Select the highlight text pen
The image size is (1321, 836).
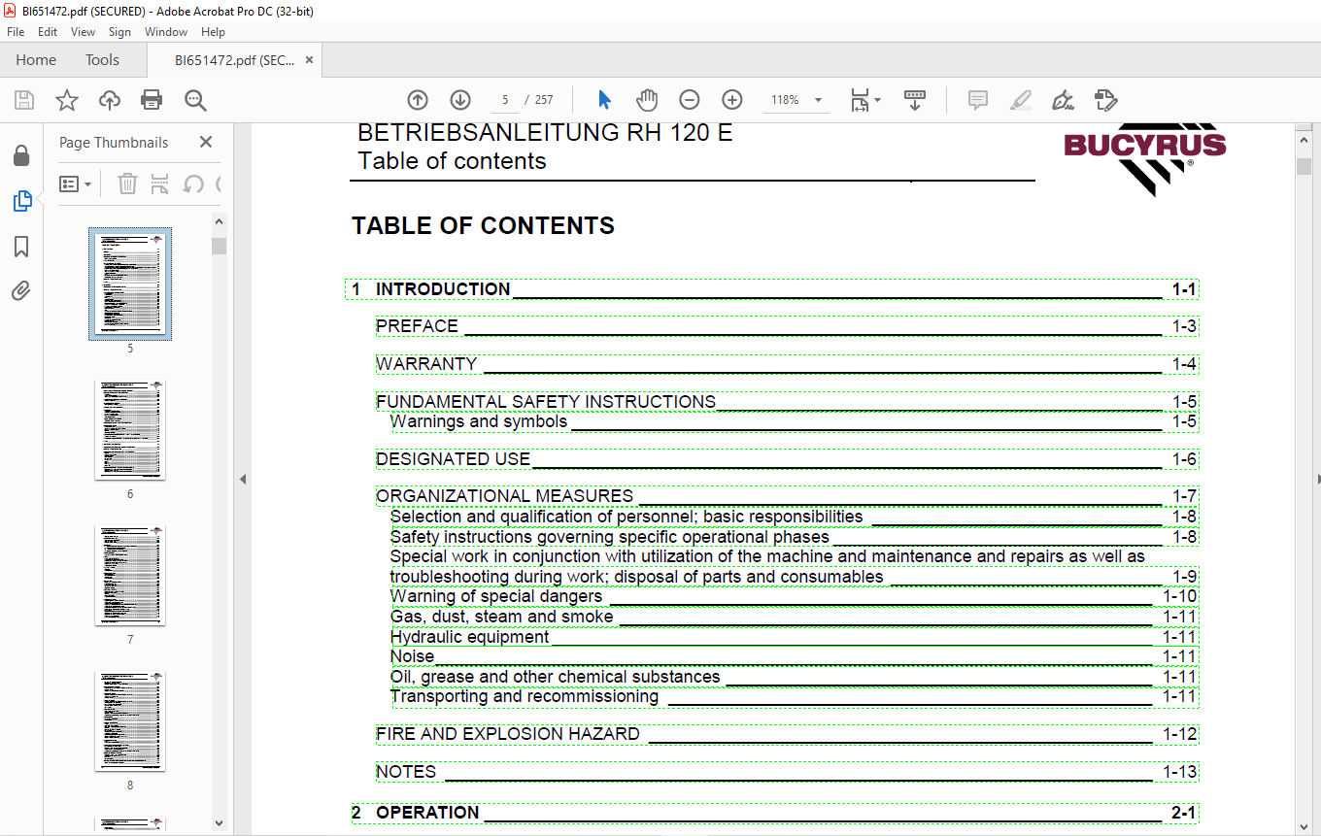(x=1020, y=100)
